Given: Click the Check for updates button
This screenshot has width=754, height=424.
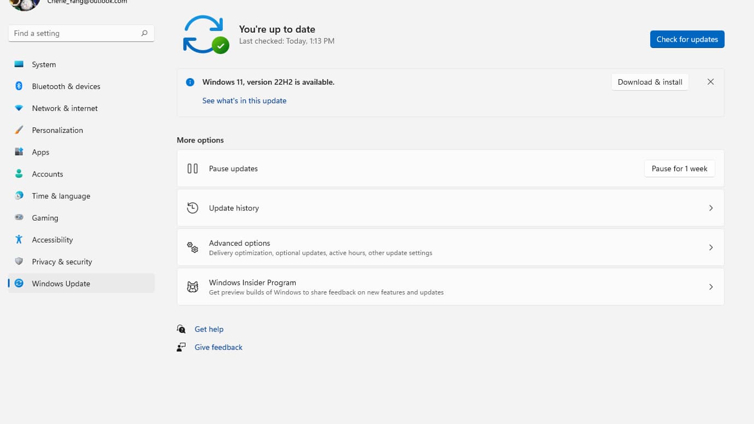Looking at the screenshot, I should (x=687, y=39).
